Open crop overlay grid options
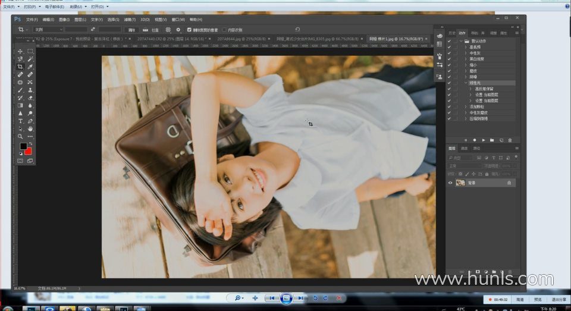The height and width of the screenshot is (311, 571). point(168,30)
